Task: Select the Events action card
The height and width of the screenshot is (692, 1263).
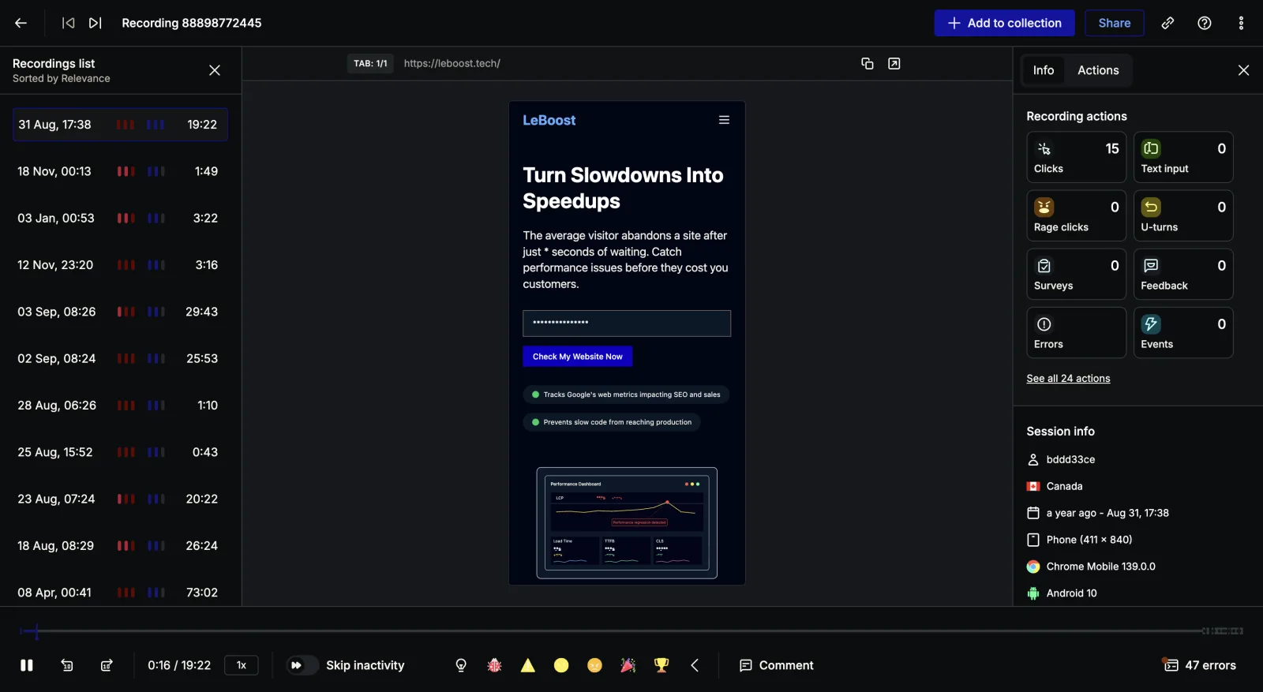Action: [x=1182, y=332]
